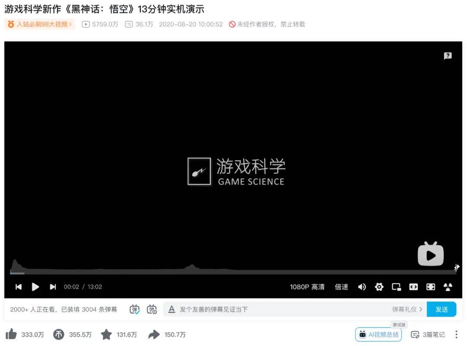This screenshot has height=346, width=467.
Task: Click the 2000+ 人正在看 viewer count text
Action: tap(33, 309)
